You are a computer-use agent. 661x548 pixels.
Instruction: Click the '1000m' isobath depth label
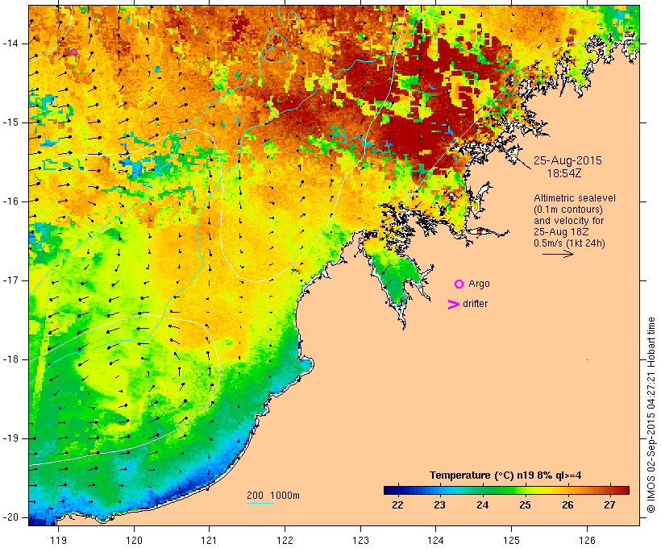[285, 496]
